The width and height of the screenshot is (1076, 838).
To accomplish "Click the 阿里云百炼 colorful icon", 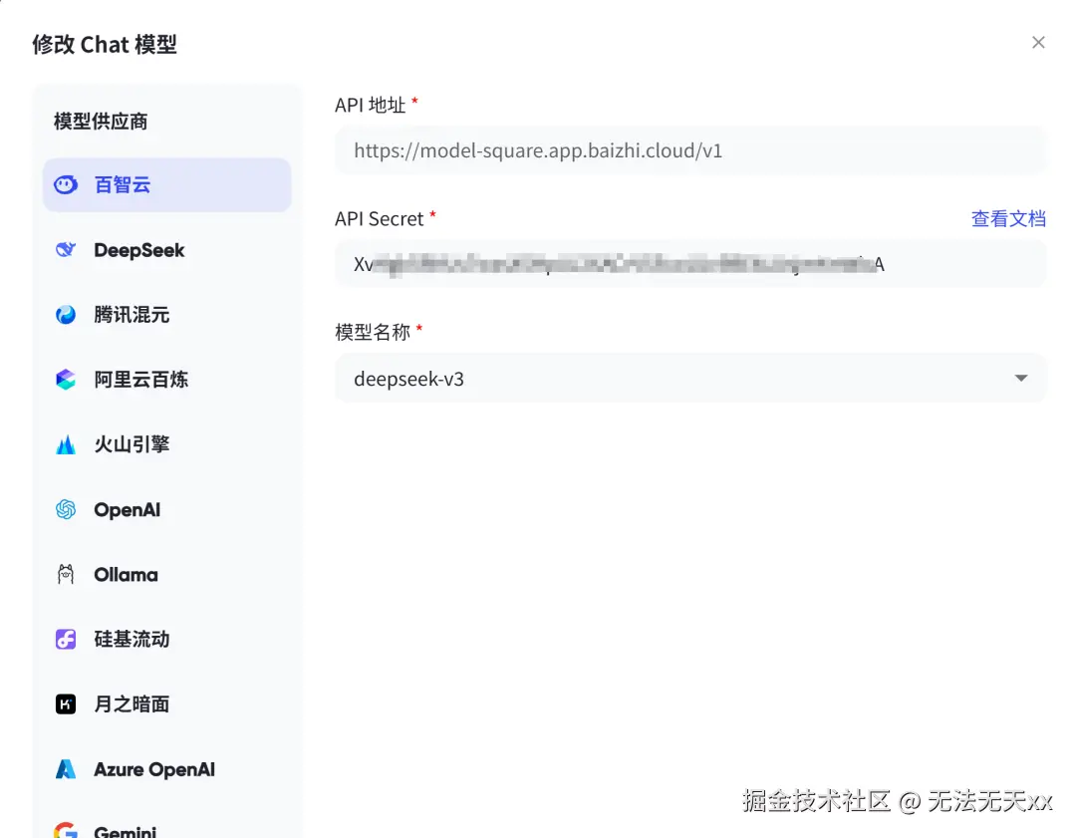I will point(66,379).
